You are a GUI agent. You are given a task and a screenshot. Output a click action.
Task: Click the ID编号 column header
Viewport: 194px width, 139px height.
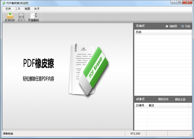click(x=141, y=105)
